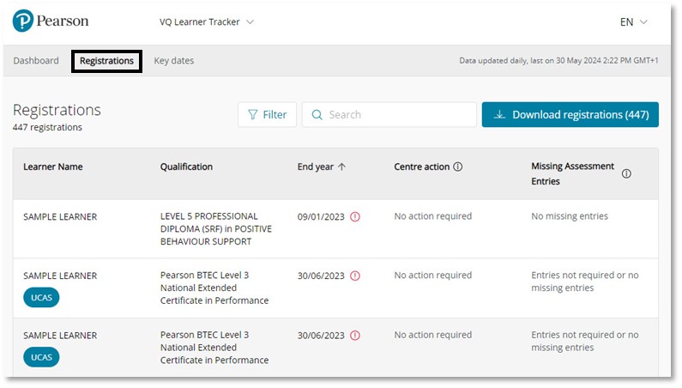Image resolution: width=682 pixels, height=388 pixels.
Task: Click the magnifier icon in search box
Action: (317, 115)
